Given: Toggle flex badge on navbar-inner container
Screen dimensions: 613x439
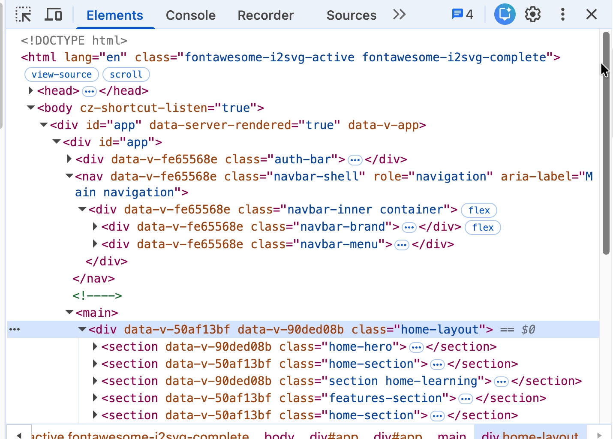Looking at the screenshot, I should point(479,210).
